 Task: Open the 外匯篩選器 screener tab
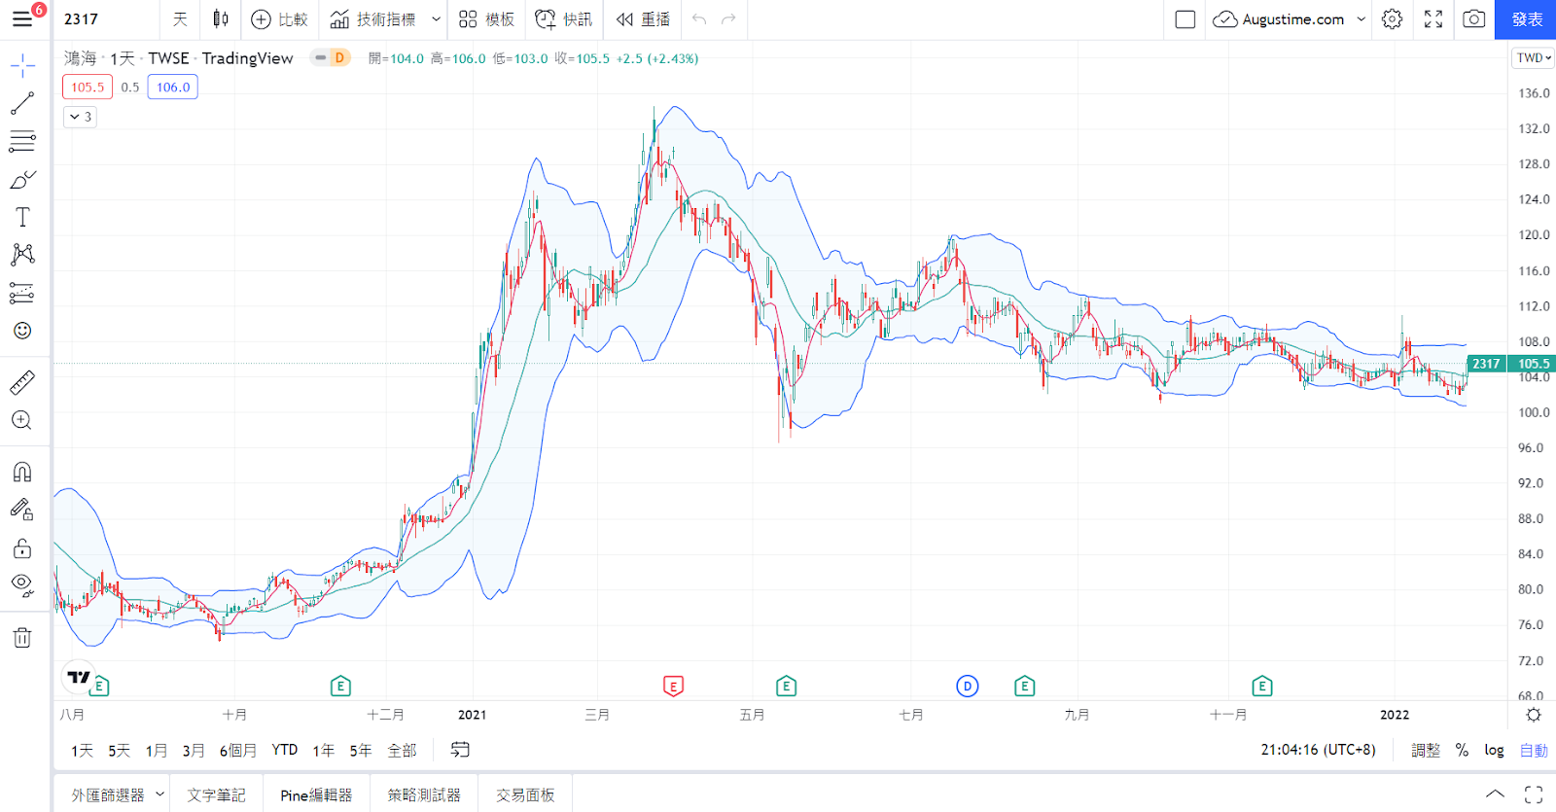107,795
